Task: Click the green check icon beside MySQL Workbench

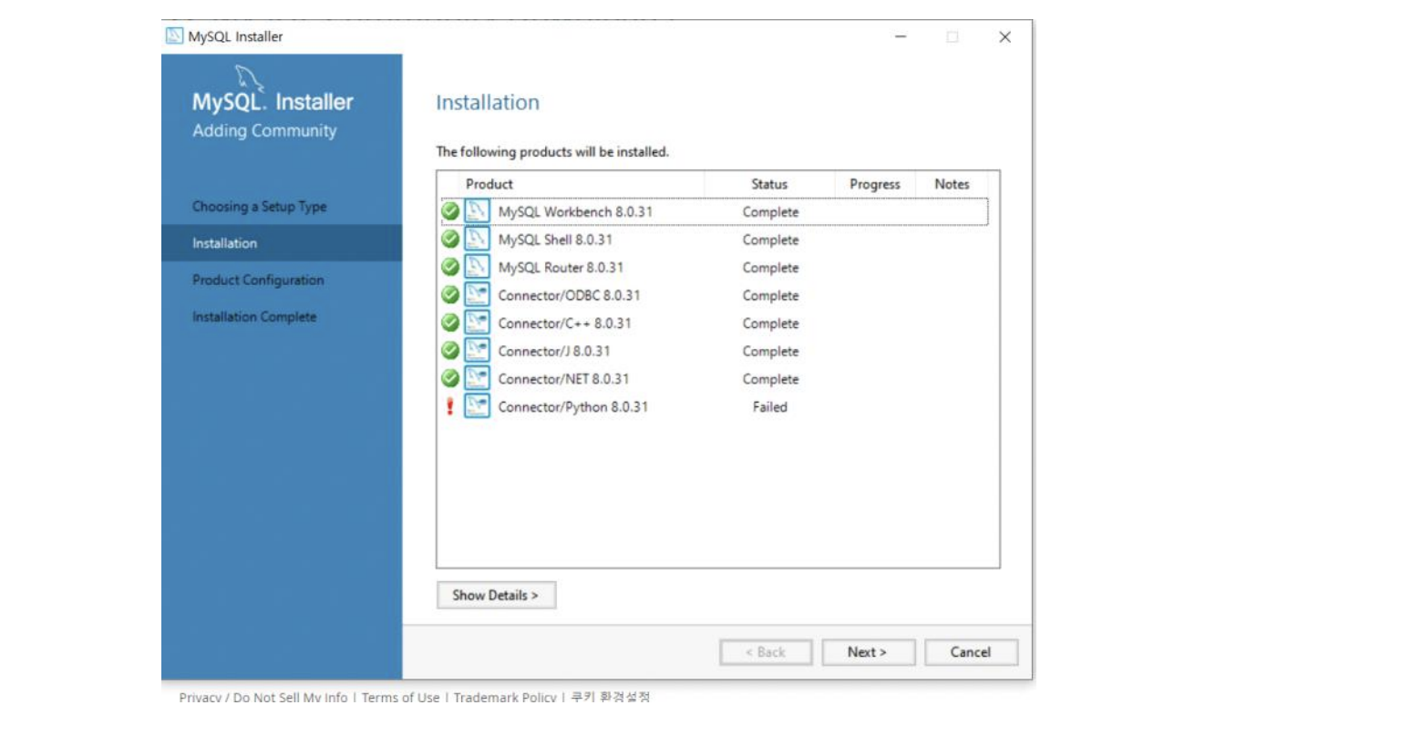Action: click(450, 211)
